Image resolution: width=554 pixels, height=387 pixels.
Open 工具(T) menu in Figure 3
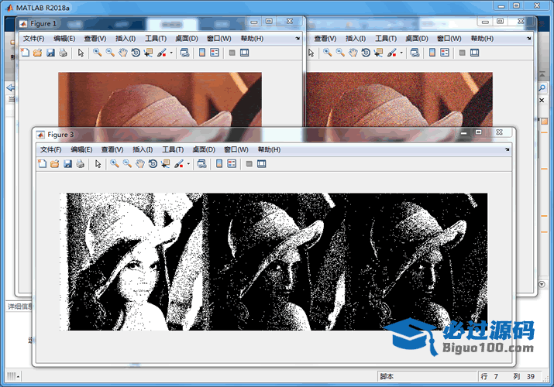point(173,149)
